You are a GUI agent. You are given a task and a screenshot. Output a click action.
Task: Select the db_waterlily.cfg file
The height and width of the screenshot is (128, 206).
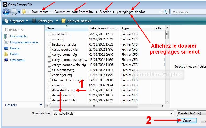[63, 90]
